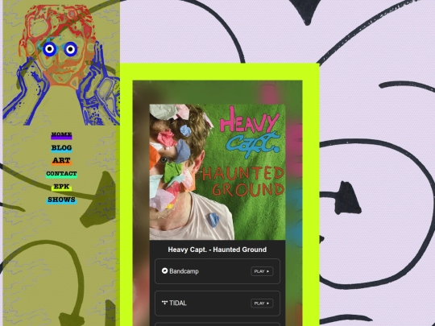435x326 pixels.
Task: Click the 'Heavy Capt. - Haunted Ground' title
Action: (217, 250)
